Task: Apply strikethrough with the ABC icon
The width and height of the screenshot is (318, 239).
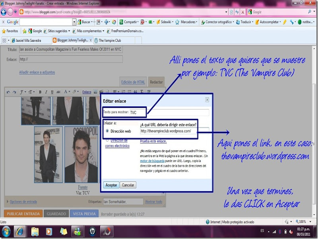Action: click(x=58, y=92)
